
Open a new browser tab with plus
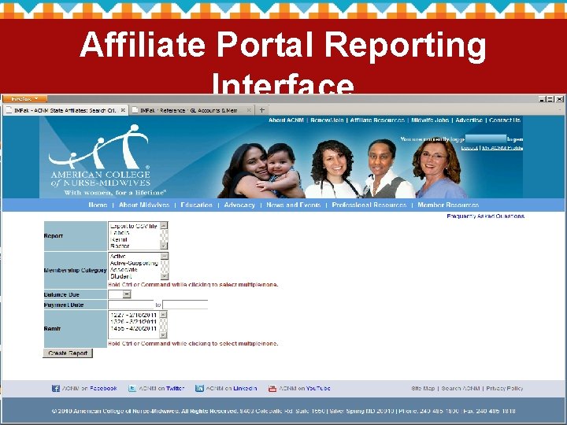pos(261,110)
